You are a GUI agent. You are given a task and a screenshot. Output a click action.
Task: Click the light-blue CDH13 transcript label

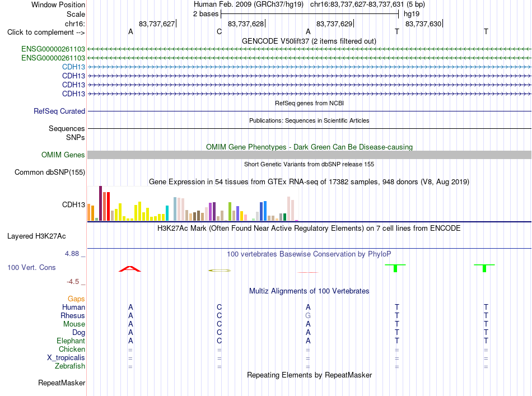click(73, 67)
